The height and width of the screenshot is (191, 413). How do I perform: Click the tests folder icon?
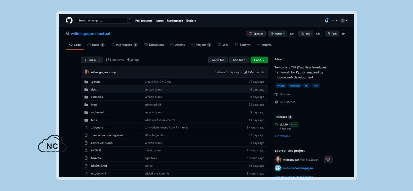point(86,120)
